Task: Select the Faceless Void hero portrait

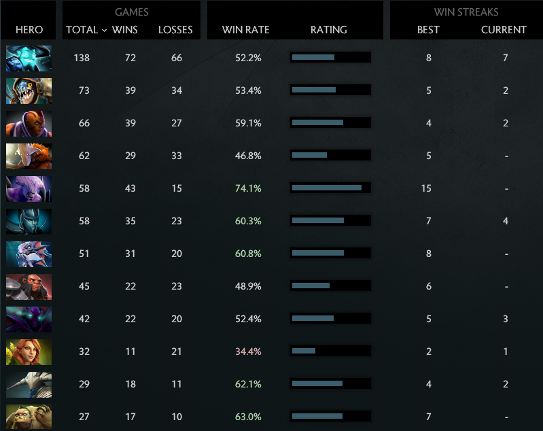Action: pyautogui.click(x=29, y=188)
